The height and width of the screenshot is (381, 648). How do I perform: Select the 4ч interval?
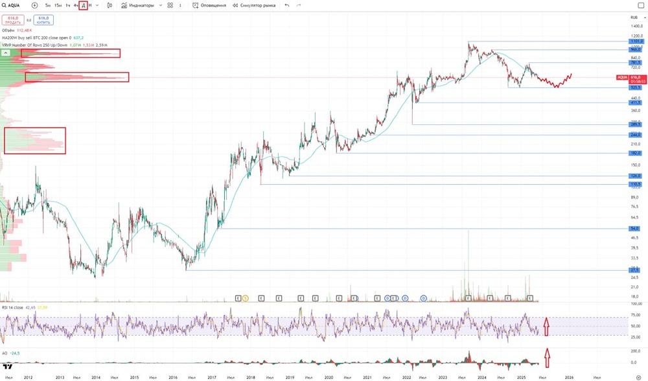tap(76, 5)
